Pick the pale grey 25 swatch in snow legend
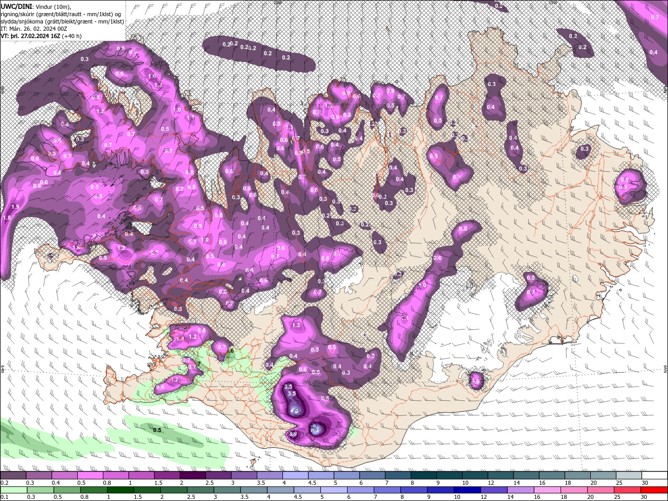This screenshot has width=668, height=501. (x=629, y=475)
